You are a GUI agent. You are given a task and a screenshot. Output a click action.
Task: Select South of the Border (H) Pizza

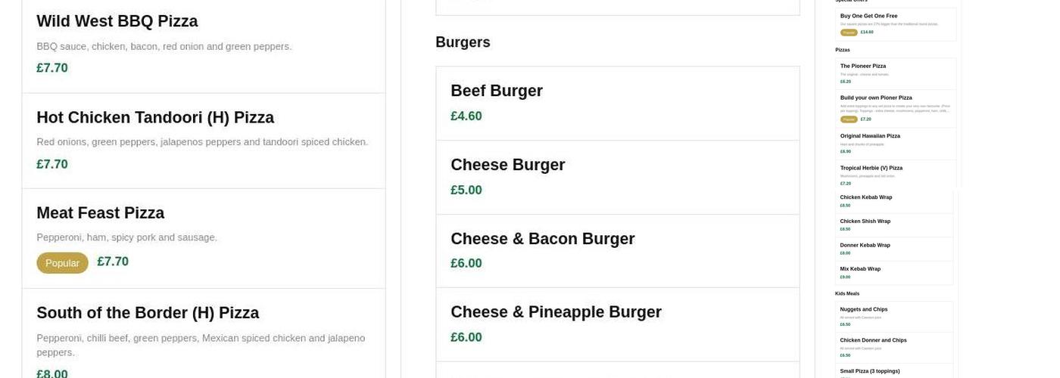pyautogui.click(x=148, y=313)
